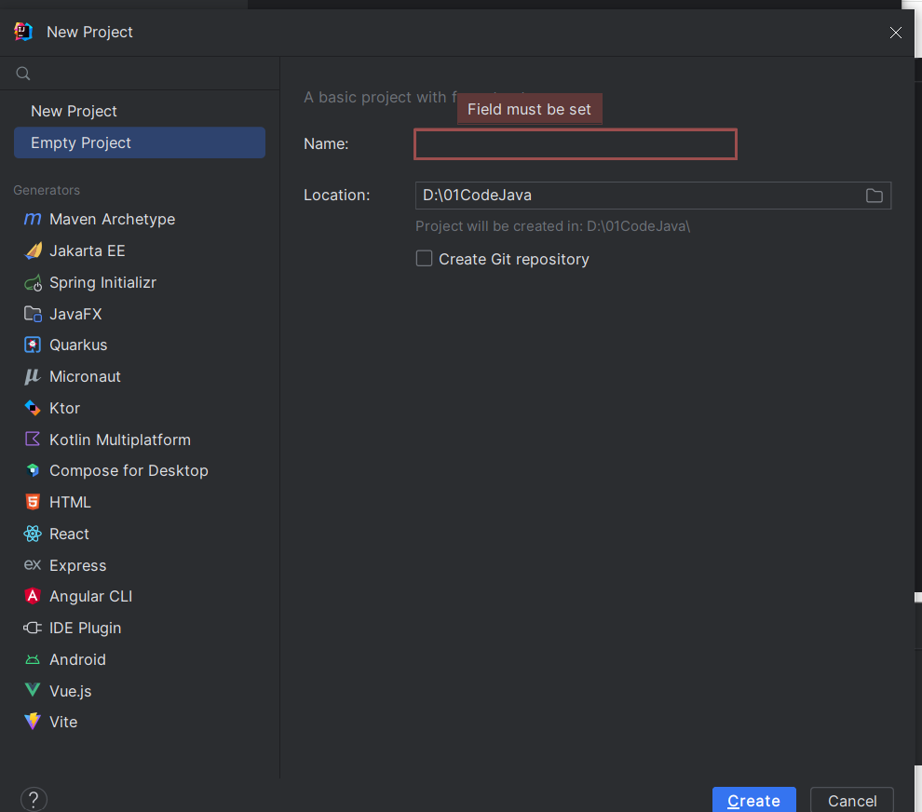Click the Express label
Image resolution: width=922 pixels, height=812 pixels.
tap(77, 565)
